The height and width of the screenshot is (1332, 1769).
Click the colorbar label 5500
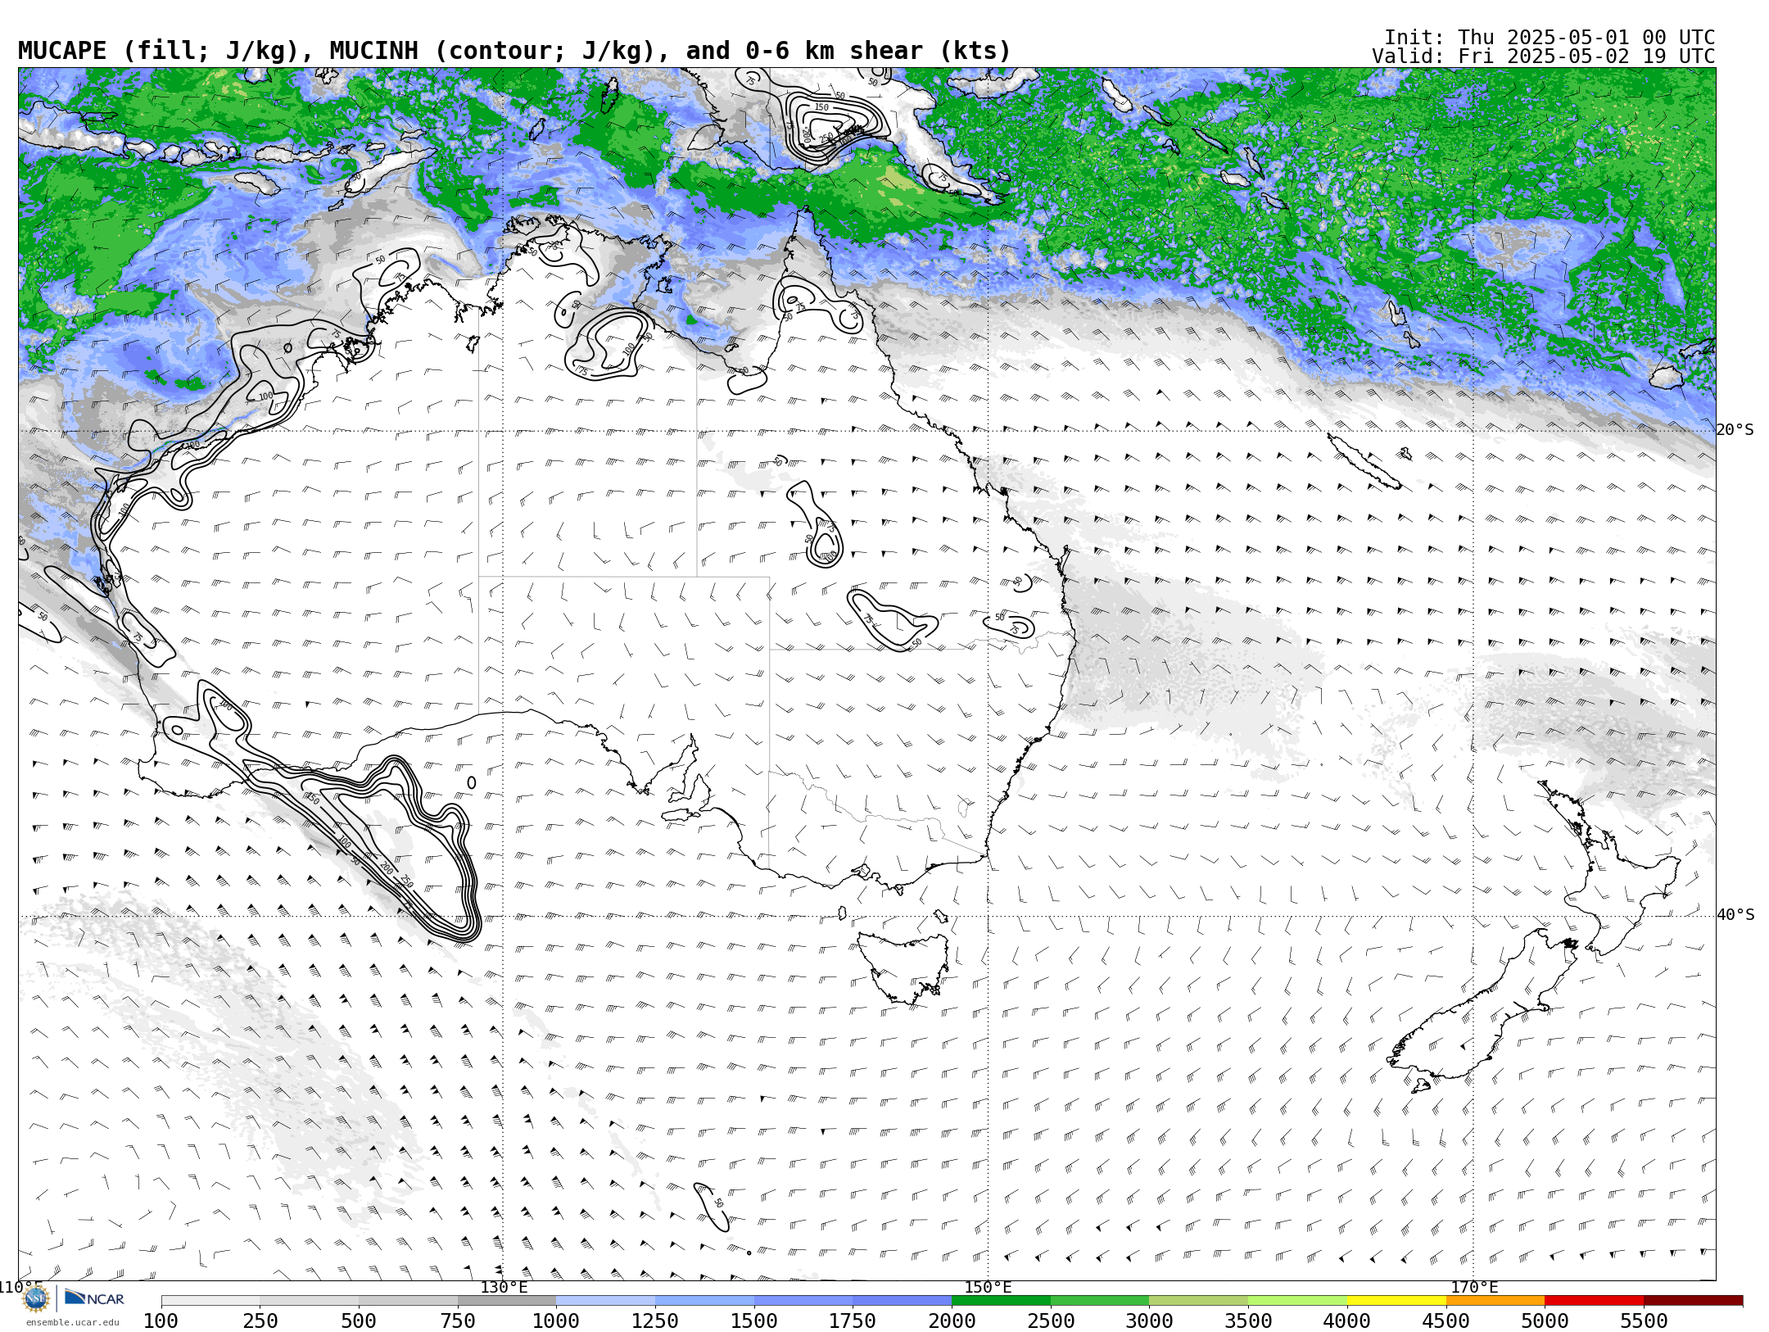pos(1644,1321)
